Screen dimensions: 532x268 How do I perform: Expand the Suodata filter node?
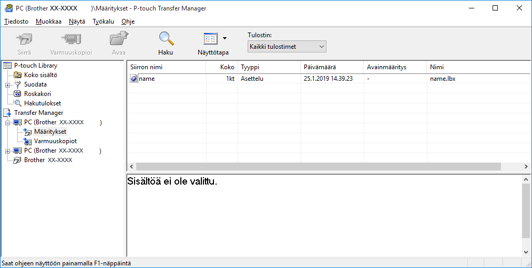click(7, 85)
